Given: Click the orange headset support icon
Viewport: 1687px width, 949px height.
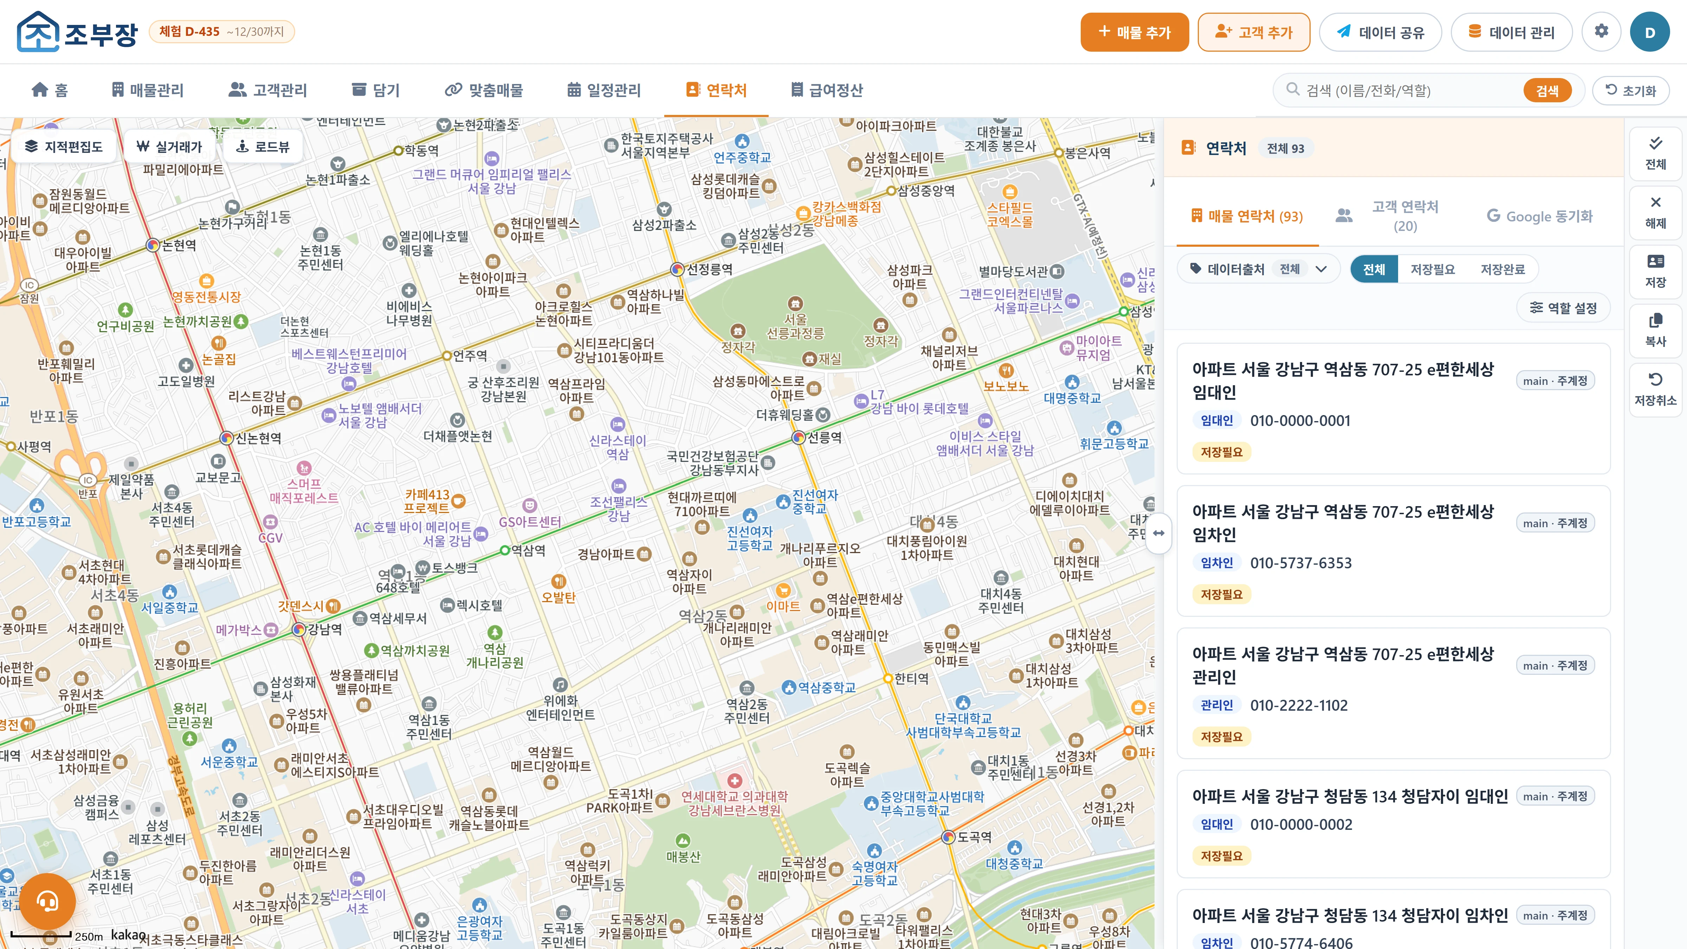Looking at the screenshot, I should 47,901.
